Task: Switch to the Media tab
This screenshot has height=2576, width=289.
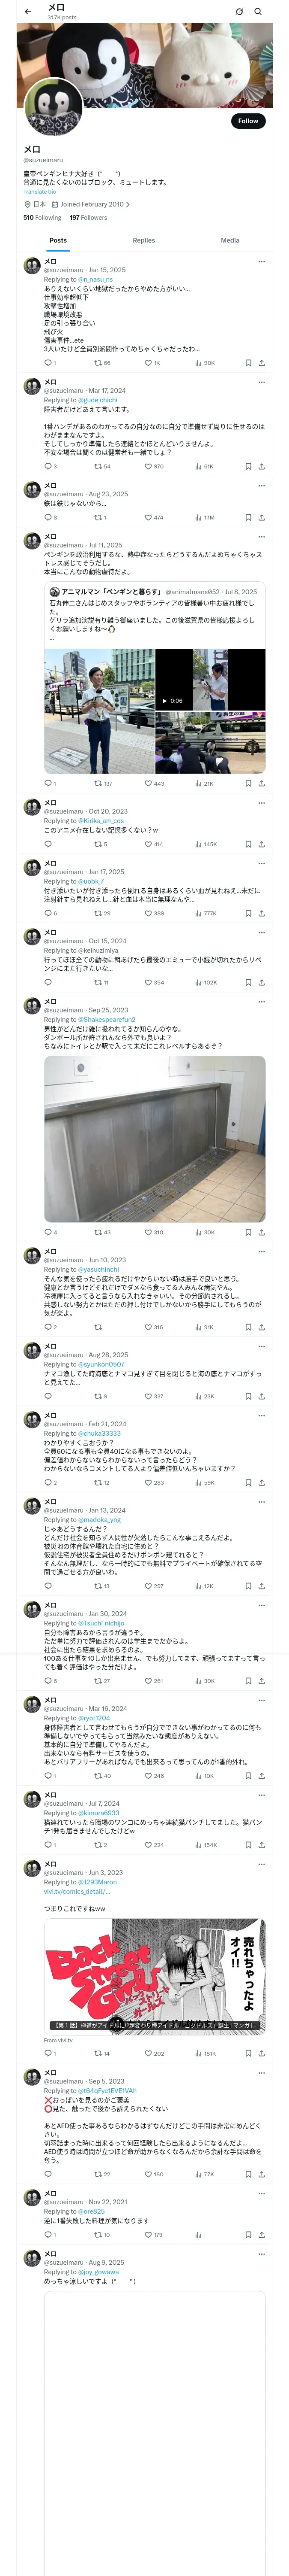Action: pos(230,240)
